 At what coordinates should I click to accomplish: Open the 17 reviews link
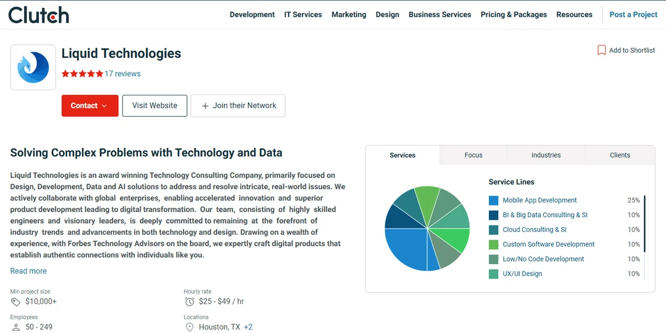[123, 74]
